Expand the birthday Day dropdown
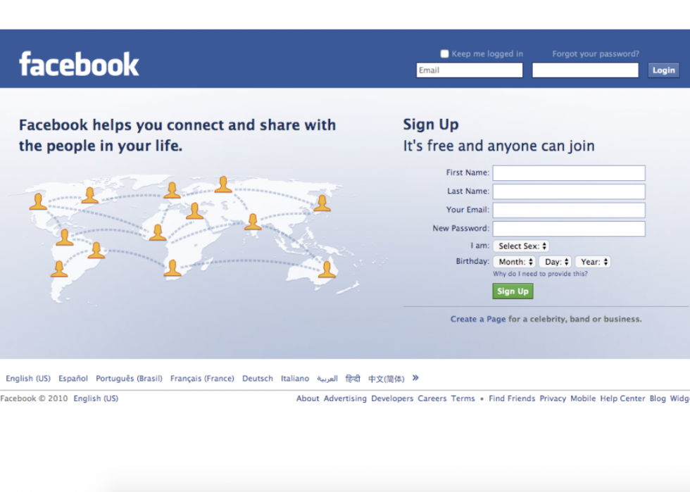The width and height of the screenshot is (690, 492). 556,262
